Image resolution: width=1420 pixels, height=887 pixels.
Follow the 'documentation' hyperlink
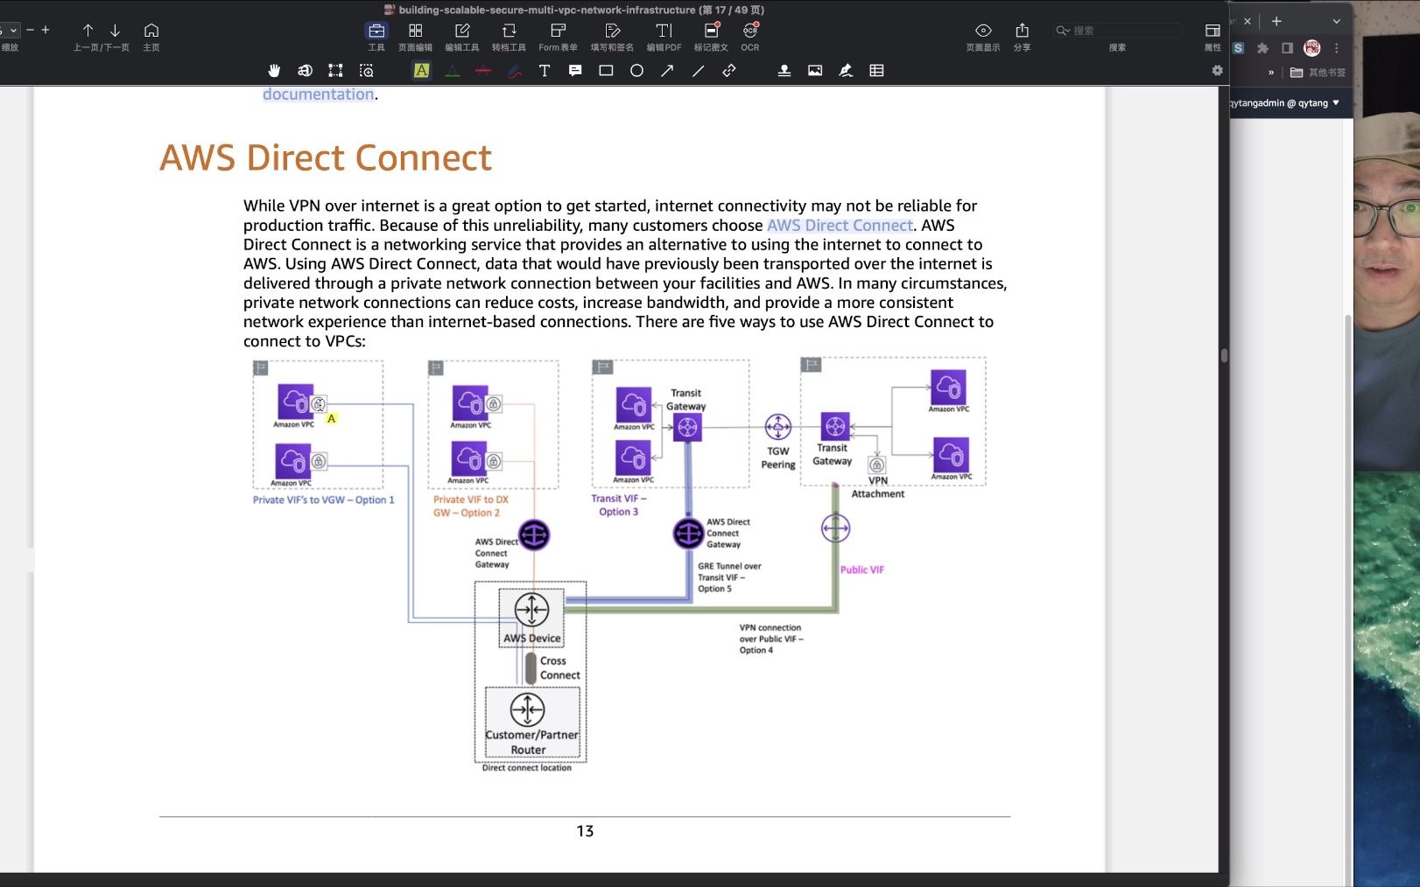[318, 94]
